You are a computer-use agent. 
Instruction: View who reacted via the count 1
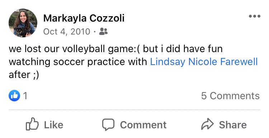(x=25, y=96)
